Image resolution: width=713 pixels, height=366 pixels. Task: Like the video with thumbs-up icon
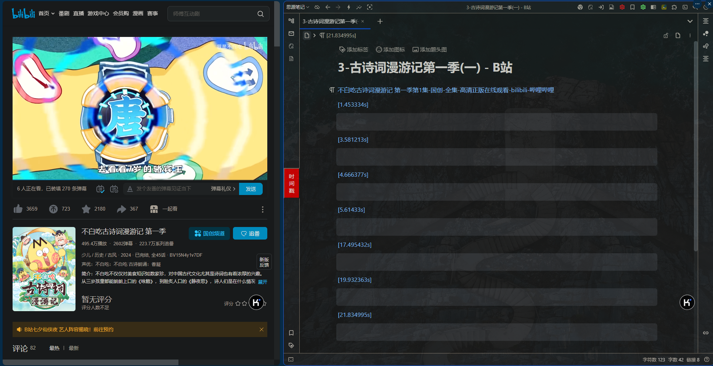(x=18, y=209)
